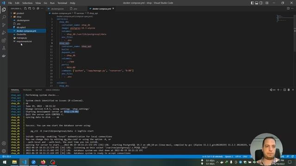This screenshot has height=166, width=296.
Task: Open Windows Action Center notifications
Action: [290, 162]
